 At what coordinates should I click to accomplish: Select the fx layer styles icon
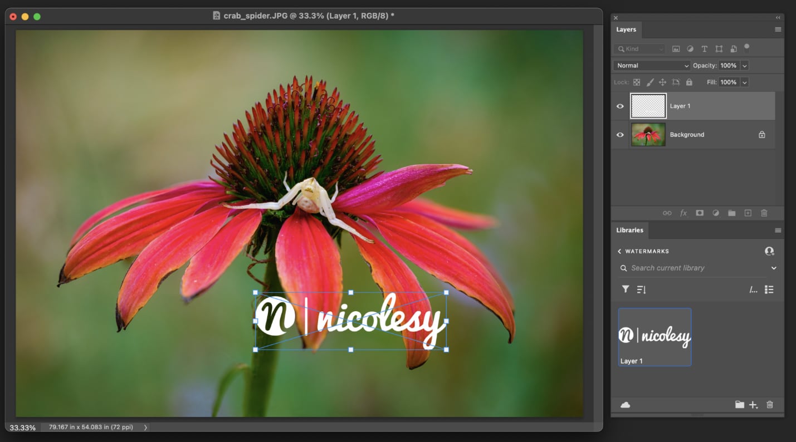pyautogui.click(x=683, y=213)
